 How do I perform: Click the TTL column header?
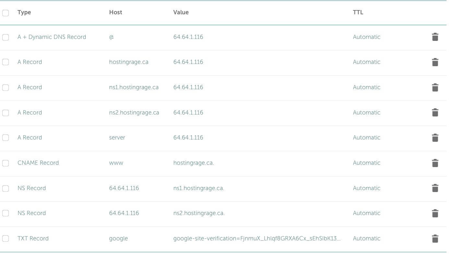[358, 12]
